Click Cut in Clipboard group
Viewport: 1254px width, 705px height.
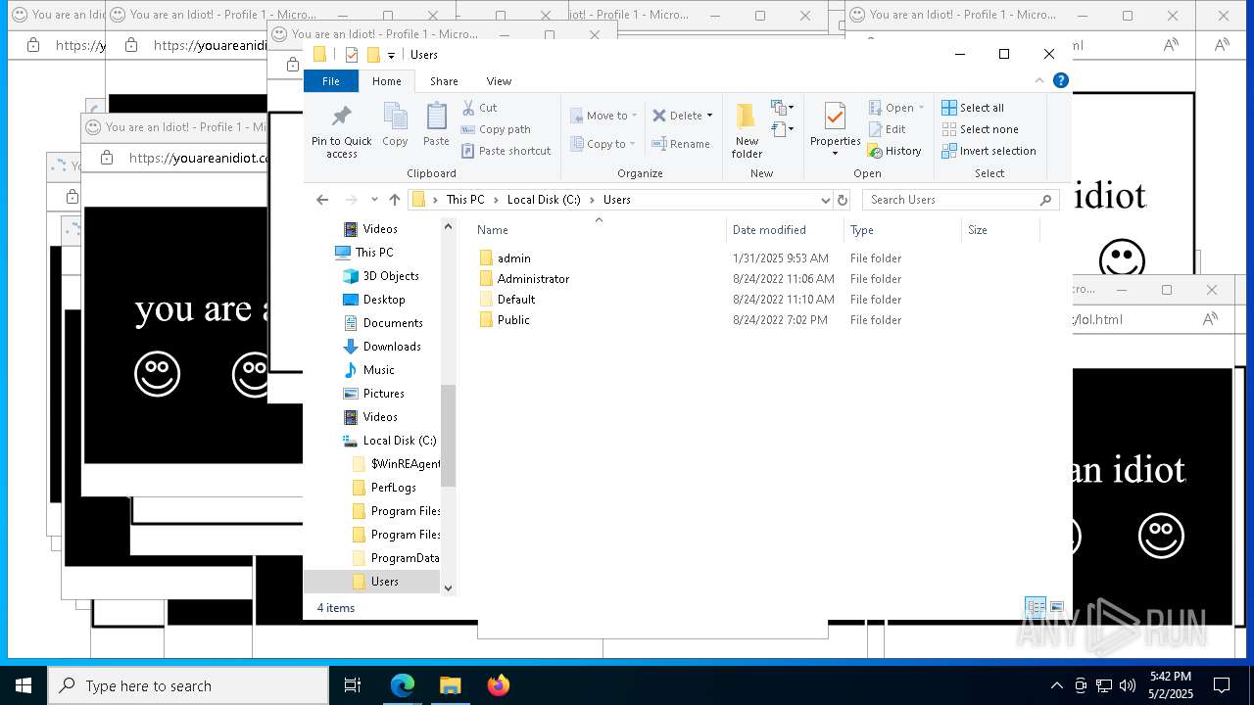[x=479, y=108]
